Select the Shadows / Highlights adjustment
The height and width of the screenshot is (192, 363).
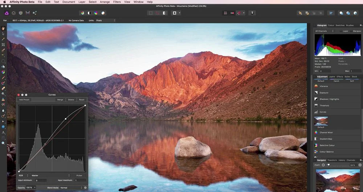pyautogui.click(x=337, y=99)
